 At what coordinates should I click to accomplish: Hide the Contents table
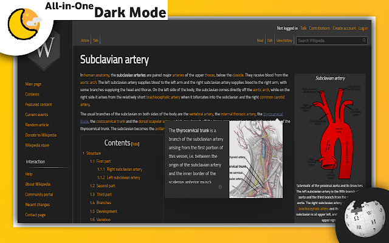coord(135,144)
